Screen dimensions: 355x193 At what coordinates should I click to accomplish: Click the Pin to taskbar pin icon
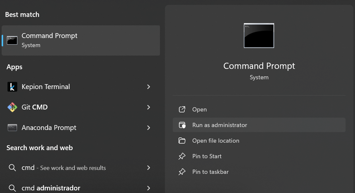point(182,172)
